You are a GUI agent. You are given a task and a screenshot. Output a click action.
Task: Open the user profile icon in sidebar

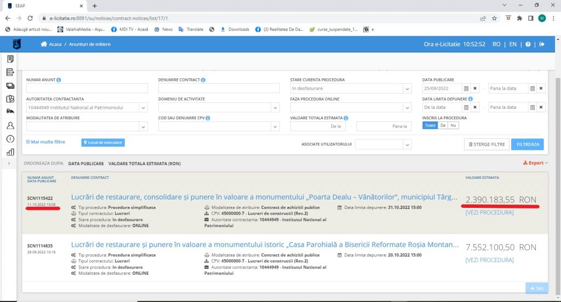point(10,125)
